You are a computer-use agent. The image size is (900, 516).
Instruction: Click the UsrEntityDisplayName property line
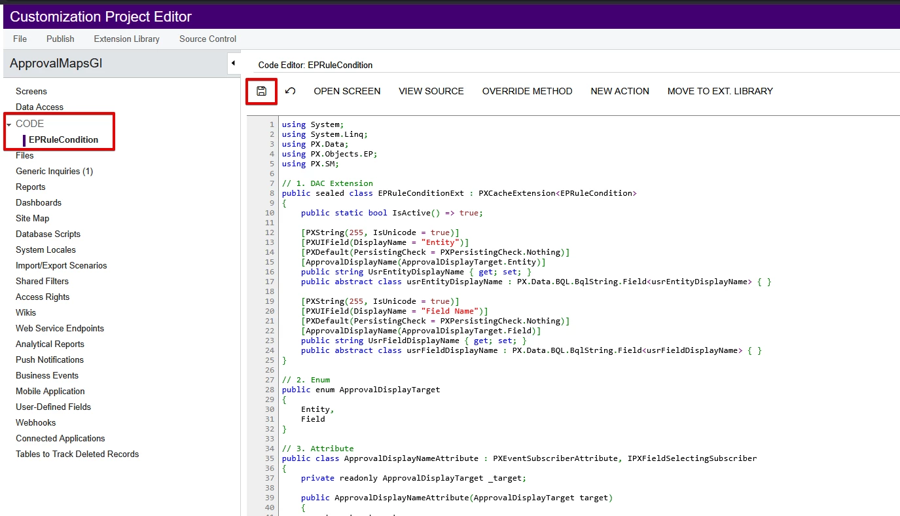[x=416, y=272]
